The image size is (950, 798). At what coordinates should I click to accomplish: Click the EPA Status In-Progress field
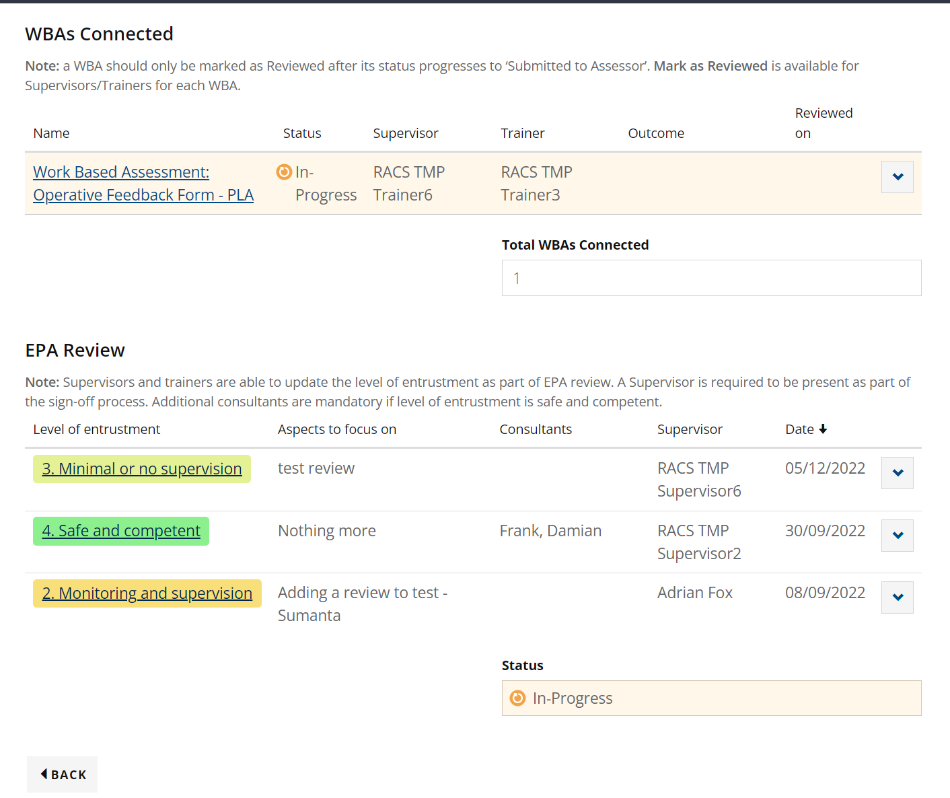[x=711, y=698]
